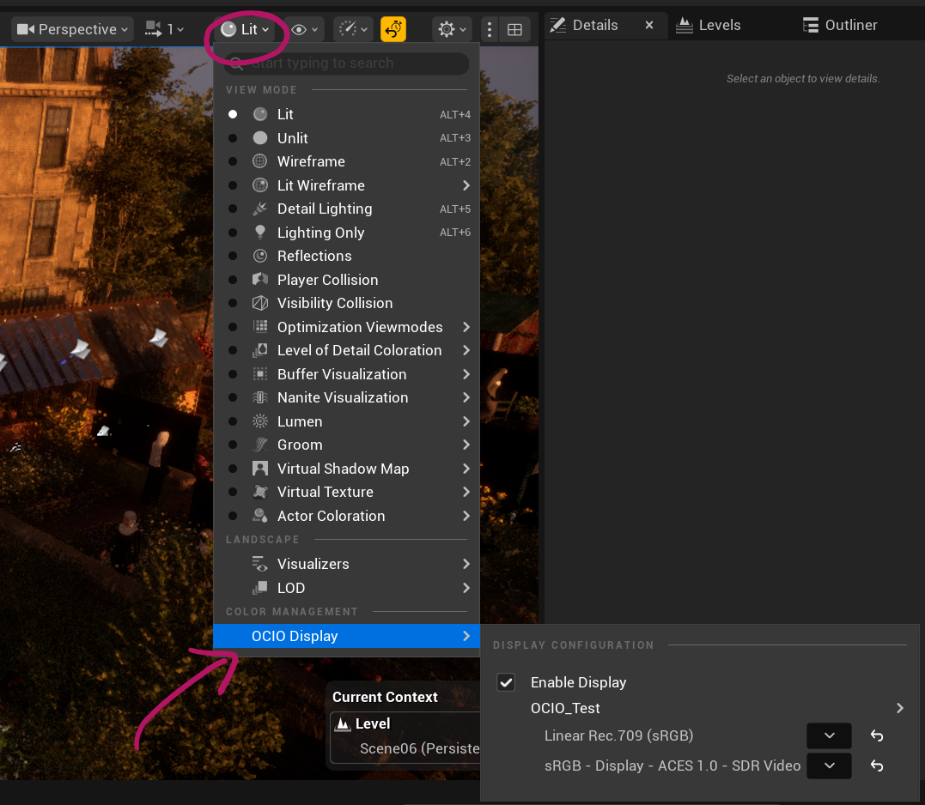Reset the Linear Rec.709 source color space
This screenshot has width=925, height=805.
tap(877, 735)
